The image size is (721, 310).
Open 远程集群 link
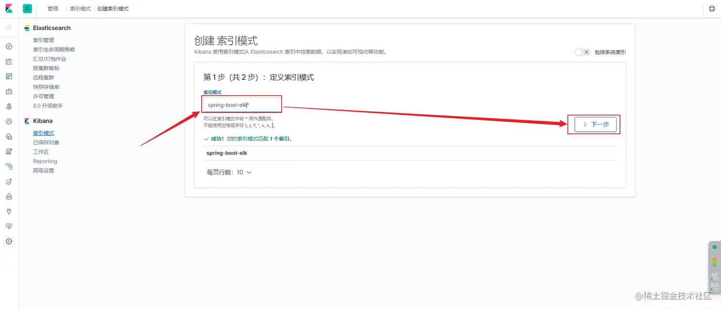(x=43, y=78)
